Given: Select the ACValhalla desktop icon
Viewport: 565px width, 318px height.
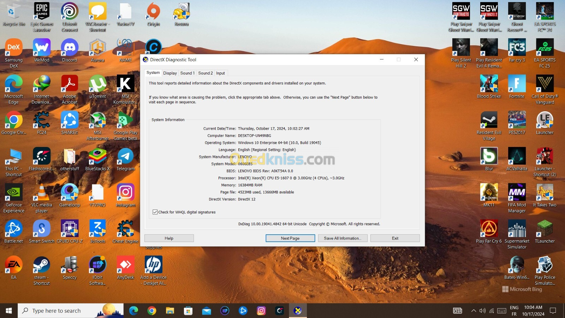Looking at the screenshot, I should click(517, 159).
